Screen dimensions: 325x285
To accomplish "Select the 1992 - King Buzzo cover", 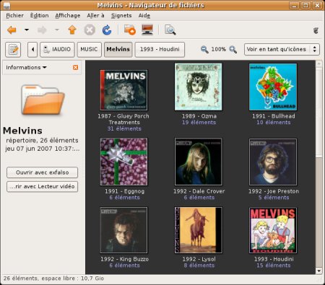I will [123, 230].
